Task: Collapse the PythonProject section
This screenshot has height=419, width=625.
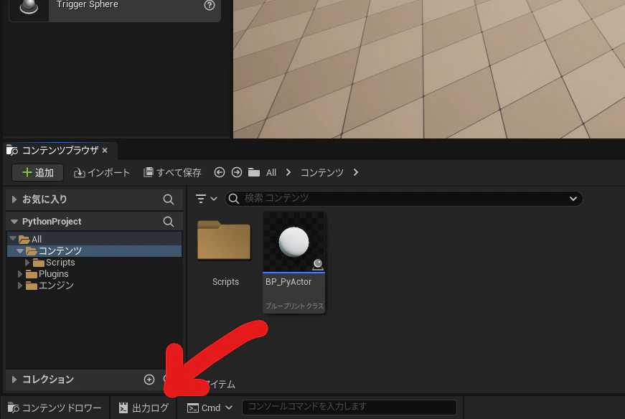Action: (14, 221)
